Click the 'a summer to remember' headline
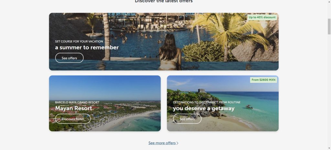 tap(87, 47)
